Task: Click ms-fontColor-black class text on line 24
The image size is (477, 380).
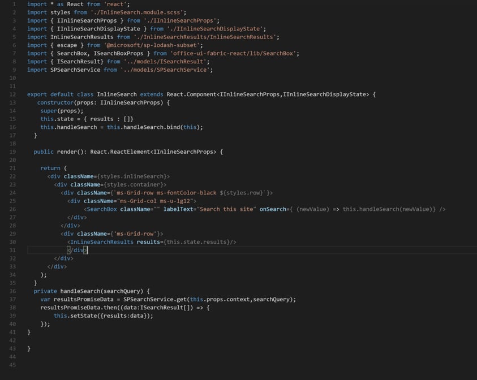Action: pos(187,193)
